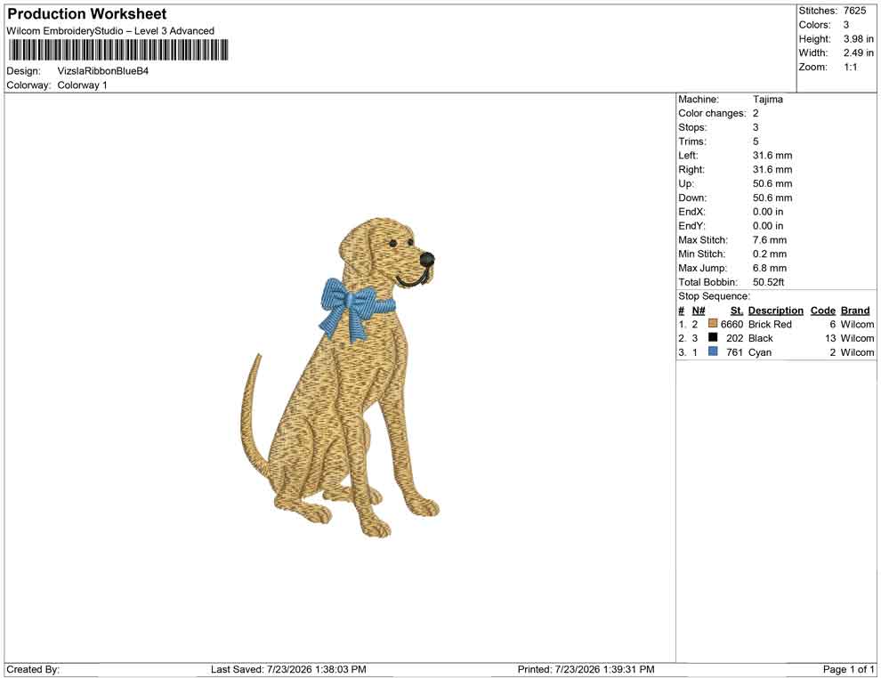This screenshot has width=881, height=678.
Task: Click the Max Stitch value '7.6 mm'
Action: pos(770,240)
